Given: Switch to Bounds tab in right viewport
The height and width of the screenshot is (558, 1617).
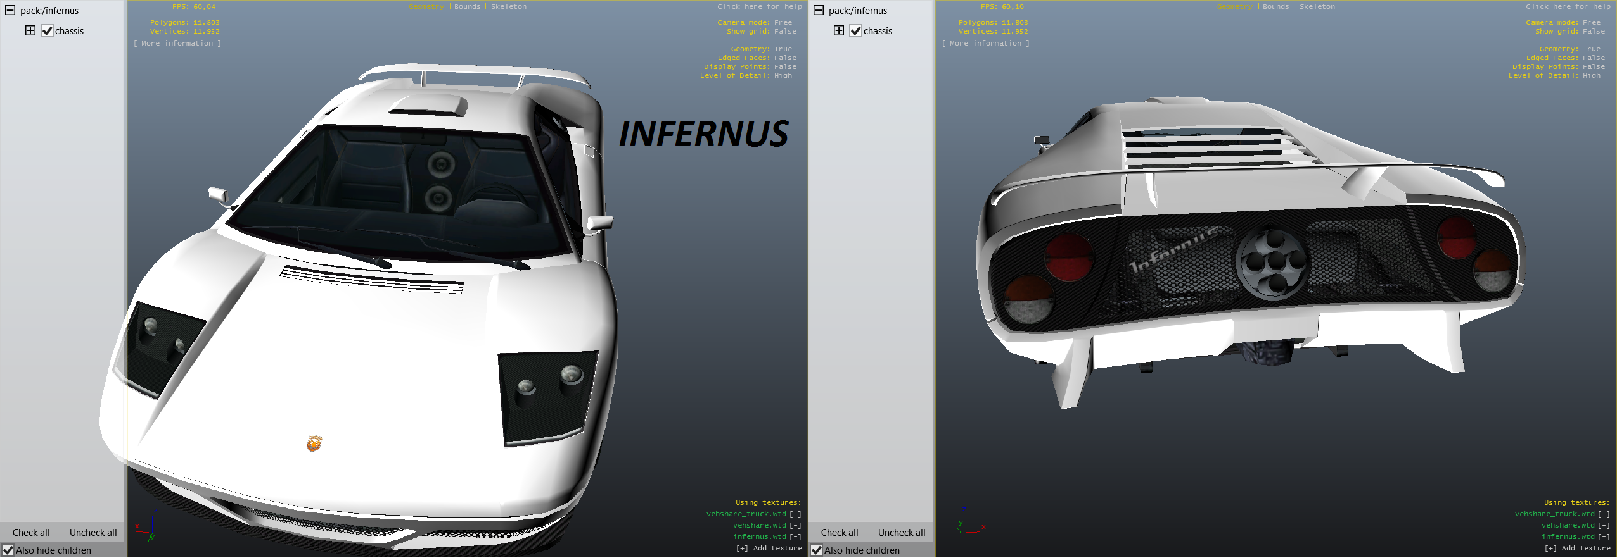Looking at the screenshot, I should point(1276,6).
